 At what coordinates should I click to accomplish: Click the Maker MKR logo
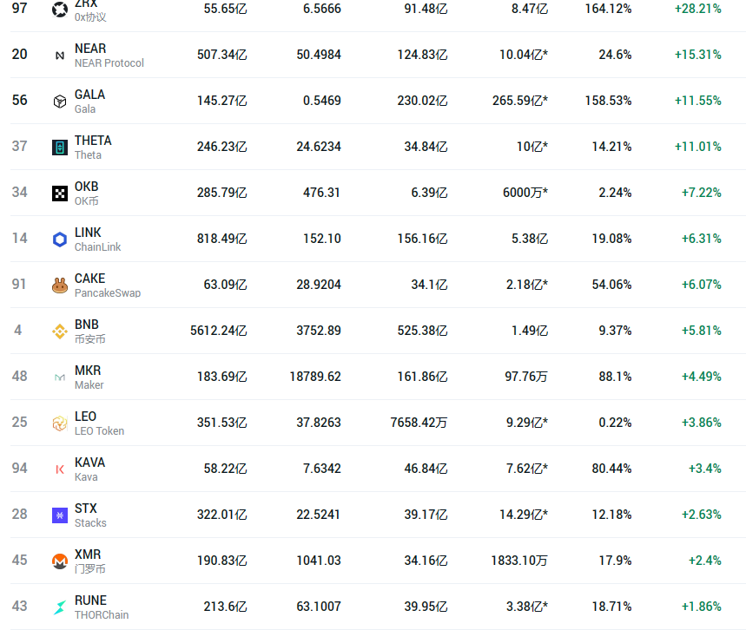(60, 377)
